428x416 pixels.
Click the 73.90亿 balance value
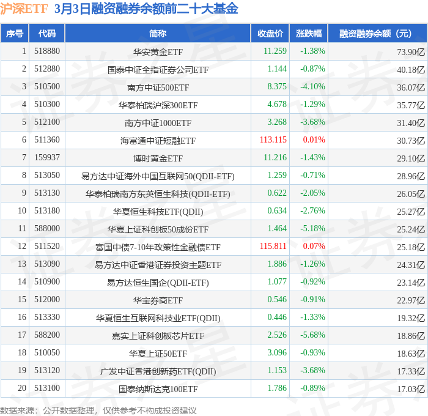pos(411,52)
